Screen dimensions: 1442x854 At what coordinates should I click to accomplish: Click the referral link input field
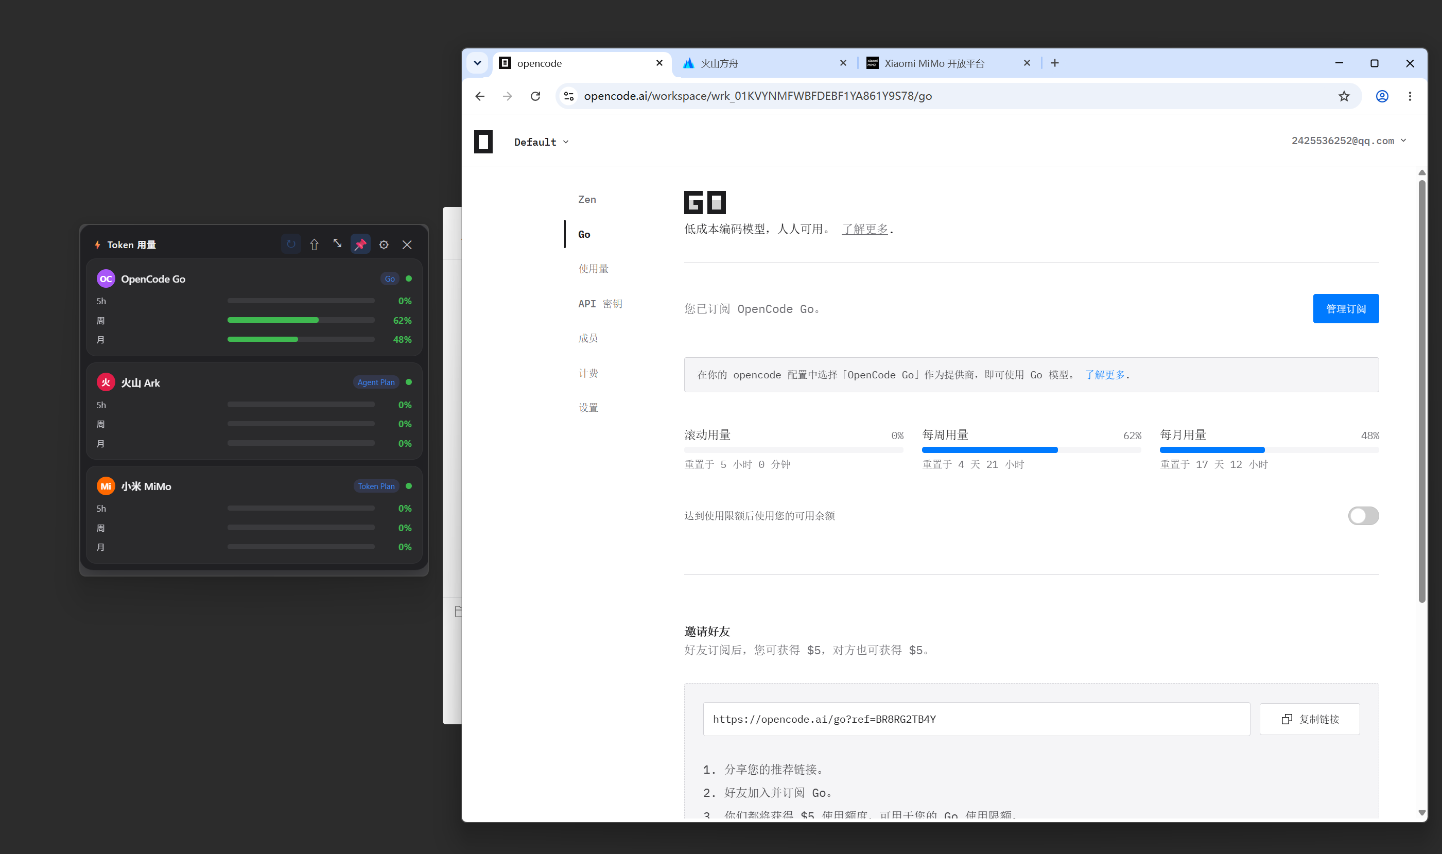[976, 719]
